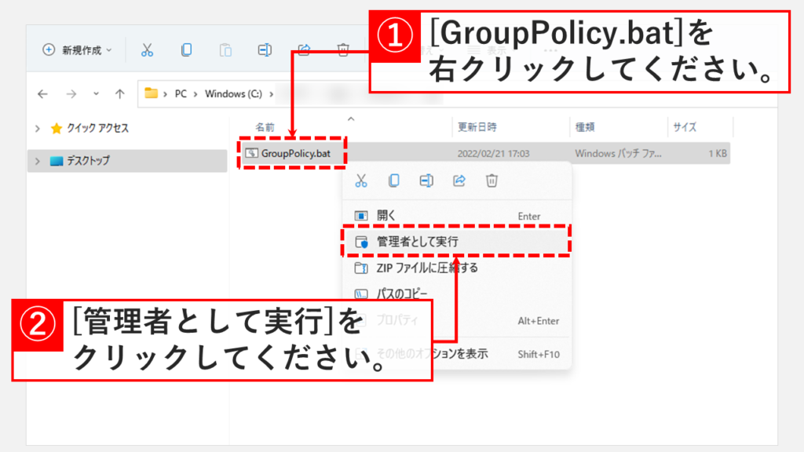Screen dimensions: 804x452
Task: Expand the クイック アクセス tree node
Action: (37, 128)
